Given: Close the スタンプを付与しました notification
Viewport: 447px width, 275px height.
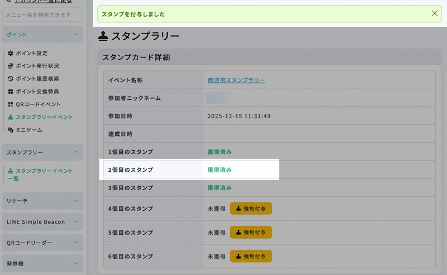Looking at the screenshot, I should (x=435, y=13).
